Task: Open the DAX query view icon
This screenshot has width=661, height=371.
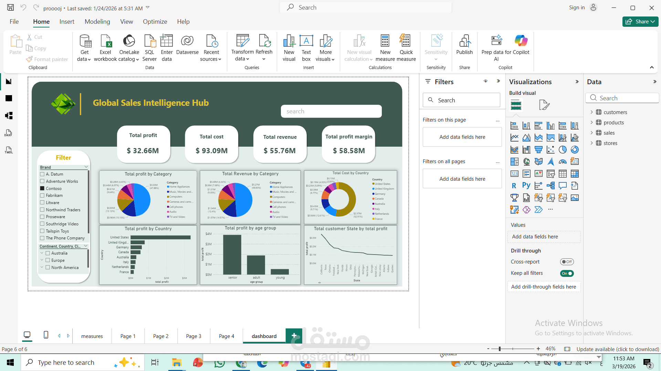Action: pyautogui.click(x=9, y=133)
